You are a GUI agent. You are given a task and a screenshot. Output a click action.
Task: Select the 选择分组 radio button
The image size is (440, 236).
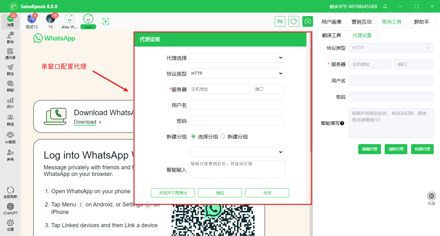[x=193, y=137]
